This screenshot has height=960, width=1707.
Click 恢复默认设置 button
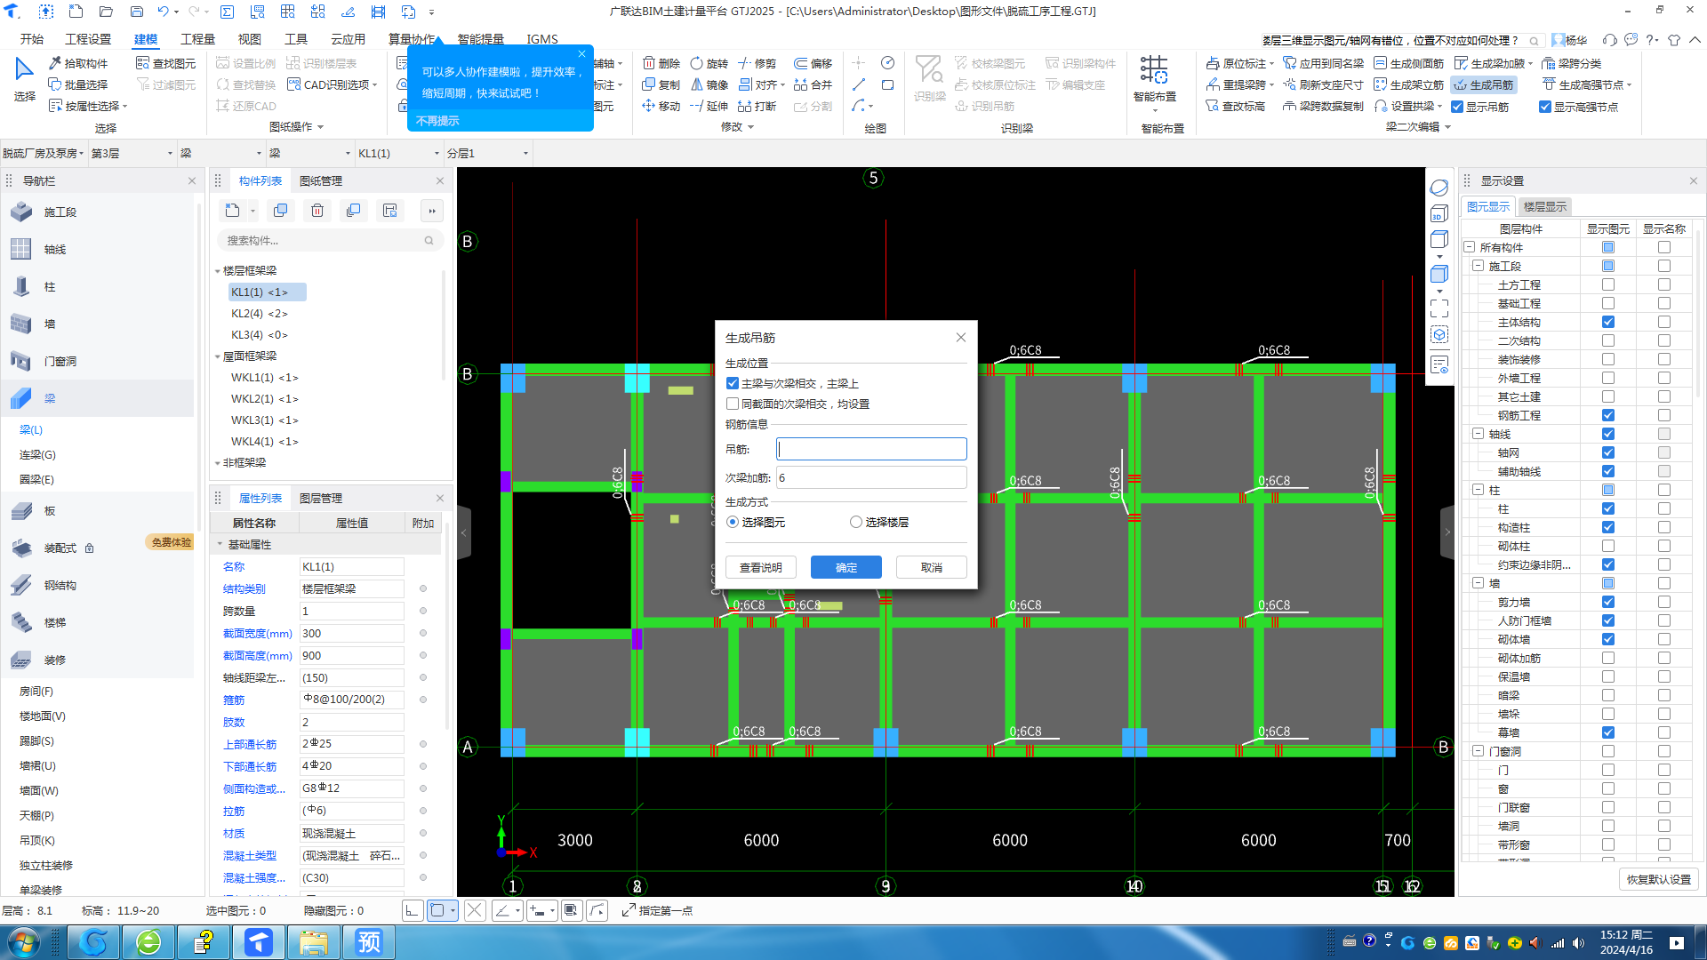1658,879
